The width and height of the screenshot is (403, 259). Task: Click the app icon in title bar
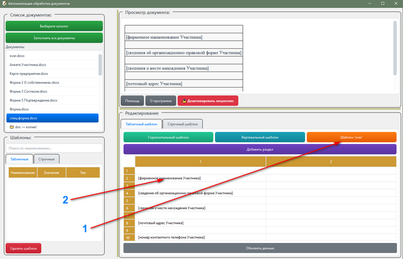point(4,3)
